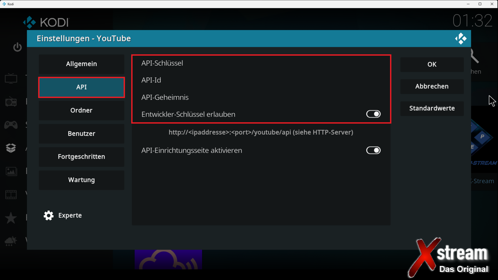Open the Benutzer settings tab

81,134
